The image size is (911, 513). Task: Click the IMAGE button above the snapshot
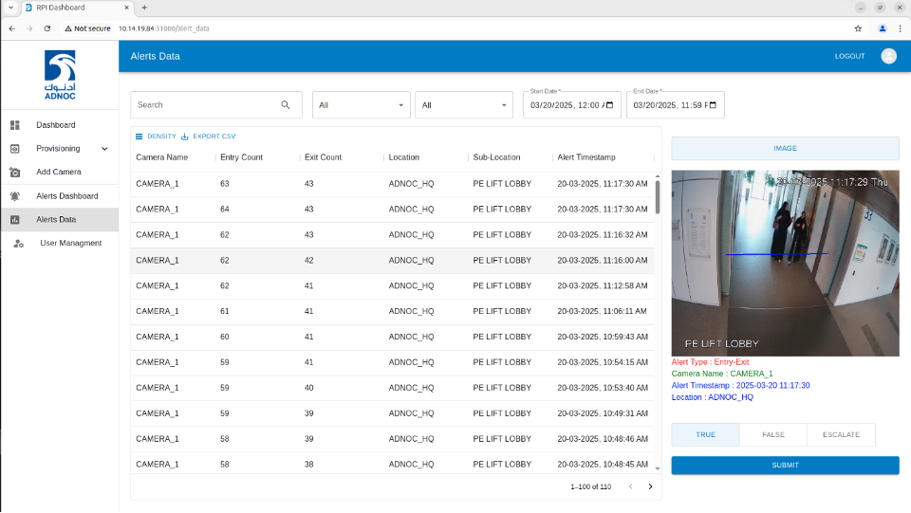click(x=785, y=149)
